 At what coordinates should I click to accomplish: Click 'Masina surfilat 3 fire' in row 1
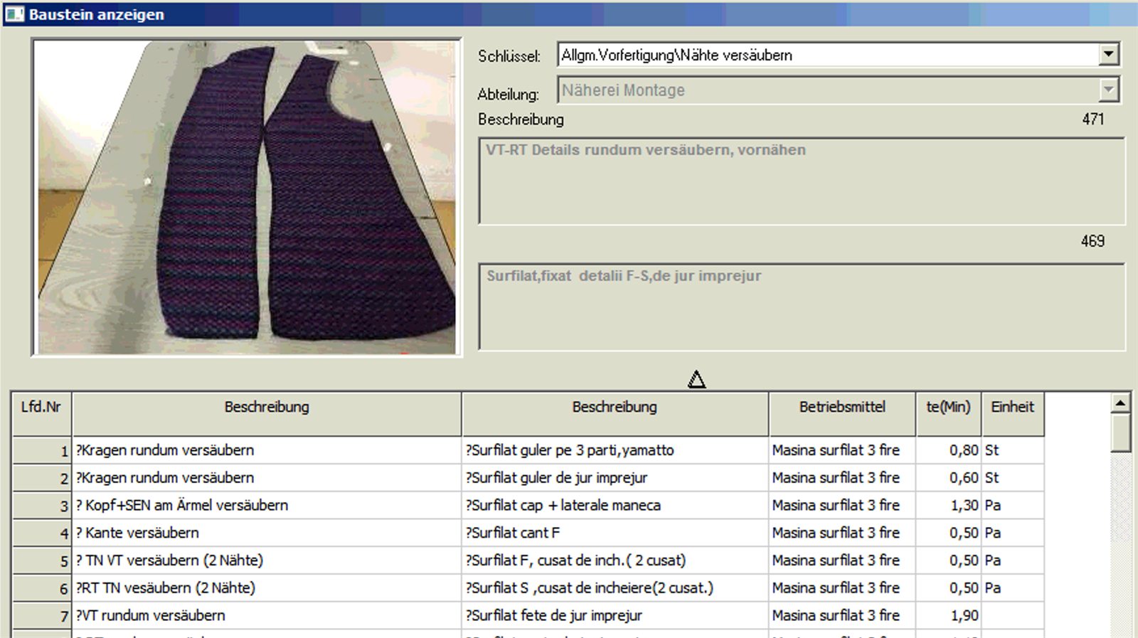click(x=842, y=450)
